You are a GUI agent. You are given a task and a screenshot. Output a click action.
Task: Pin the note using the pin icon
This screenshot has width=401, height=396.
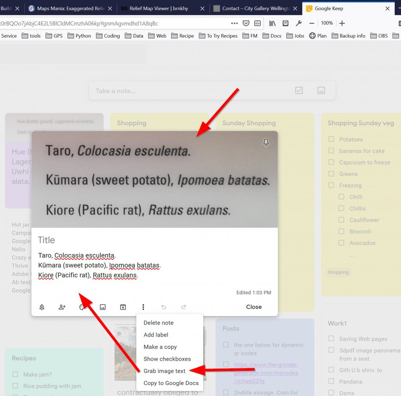[266, 143]
